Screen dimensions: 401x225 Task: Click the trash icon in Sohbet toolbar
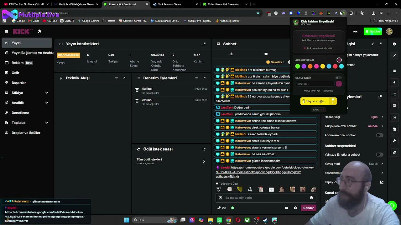coord(232,54)
